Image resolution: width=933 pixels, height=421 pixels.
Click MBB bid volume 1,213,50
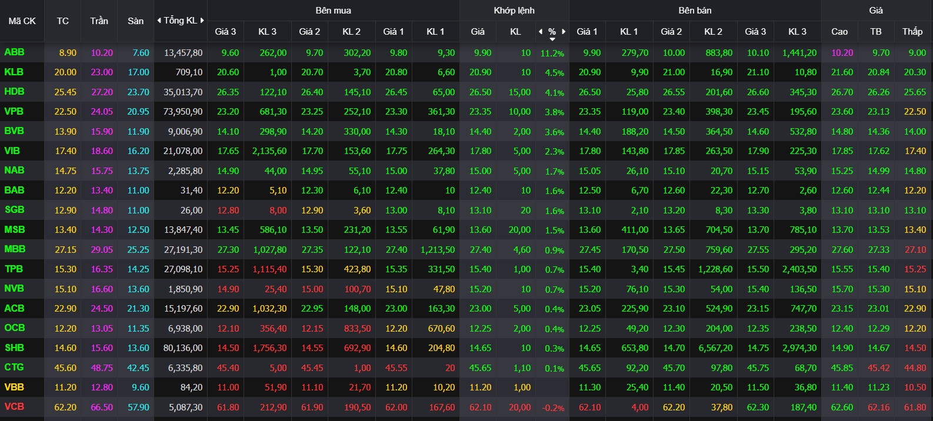[x=438, y=250]
